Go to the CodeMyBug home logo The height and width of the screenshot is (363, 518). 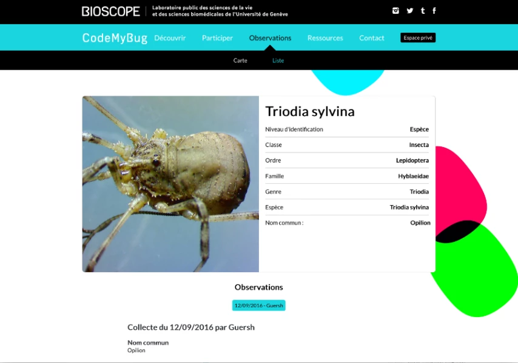115,38
